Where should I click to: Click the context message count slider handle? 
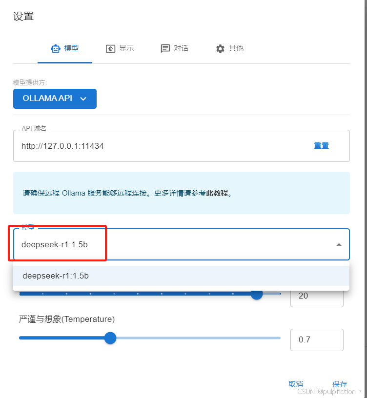[257, 294]
